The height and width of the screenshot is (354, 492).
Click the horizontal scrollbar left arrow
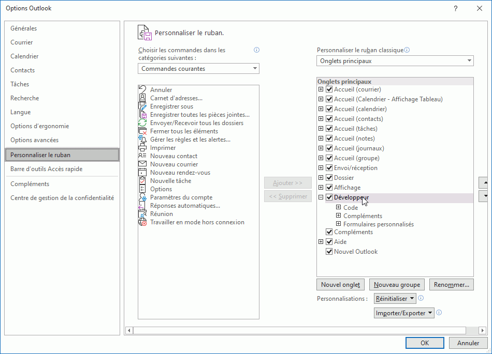coord(129,330)
